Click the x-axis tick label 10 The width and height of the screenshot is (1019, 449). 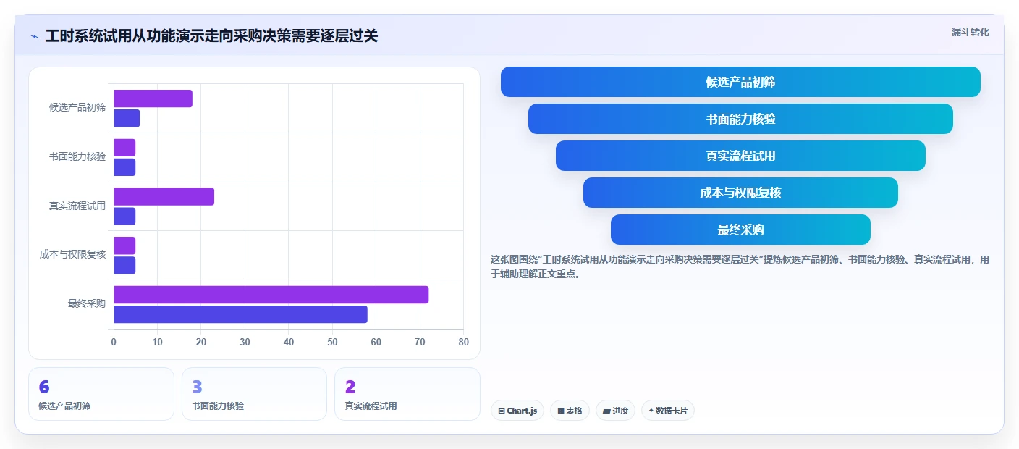pyautogui.click(x=157, y=342)
